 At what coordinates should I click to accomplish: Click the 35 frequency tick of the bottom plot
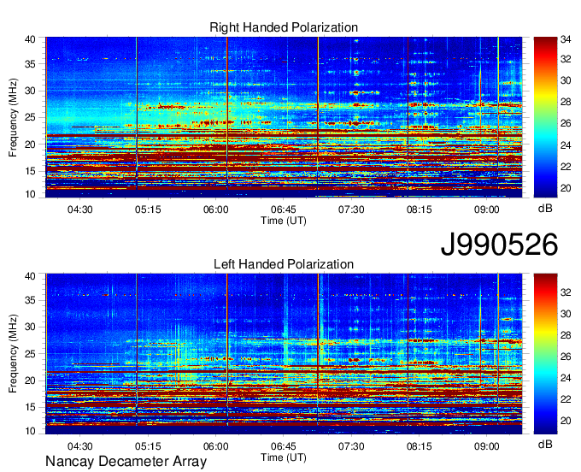coord(31,300)
